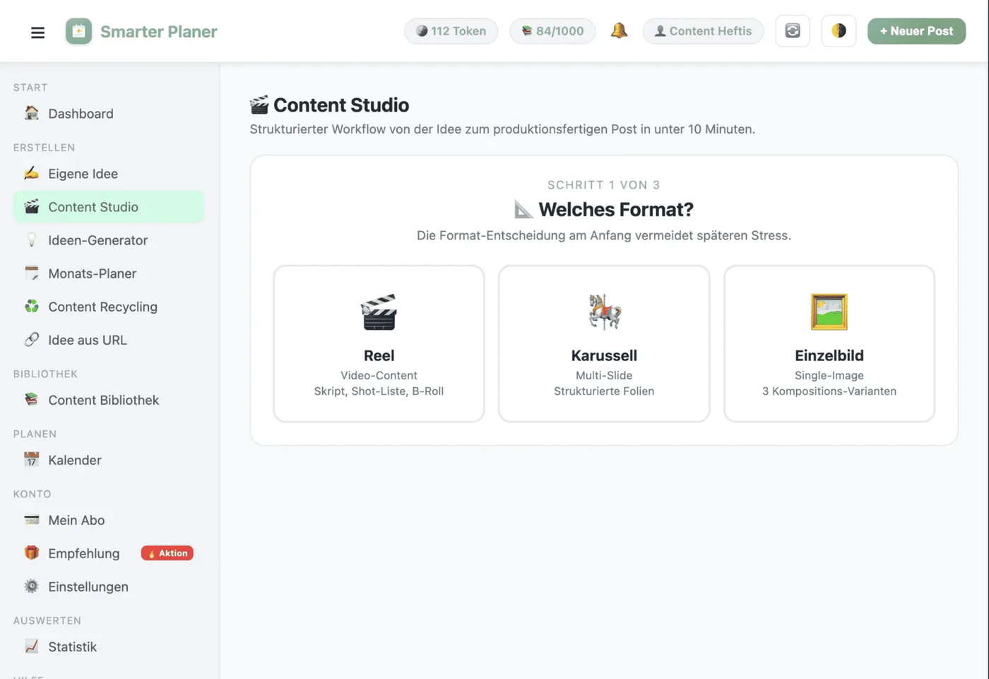
Task: Open Mein Abo
Action: tap(109, 520)
